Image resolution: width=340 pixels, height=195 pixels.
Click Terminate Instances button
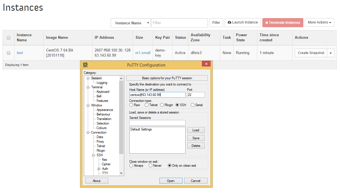click(283, 23)
